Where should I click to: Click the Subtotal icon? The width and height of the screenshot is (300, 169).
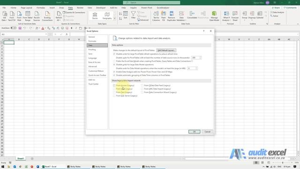pos(260,15)
